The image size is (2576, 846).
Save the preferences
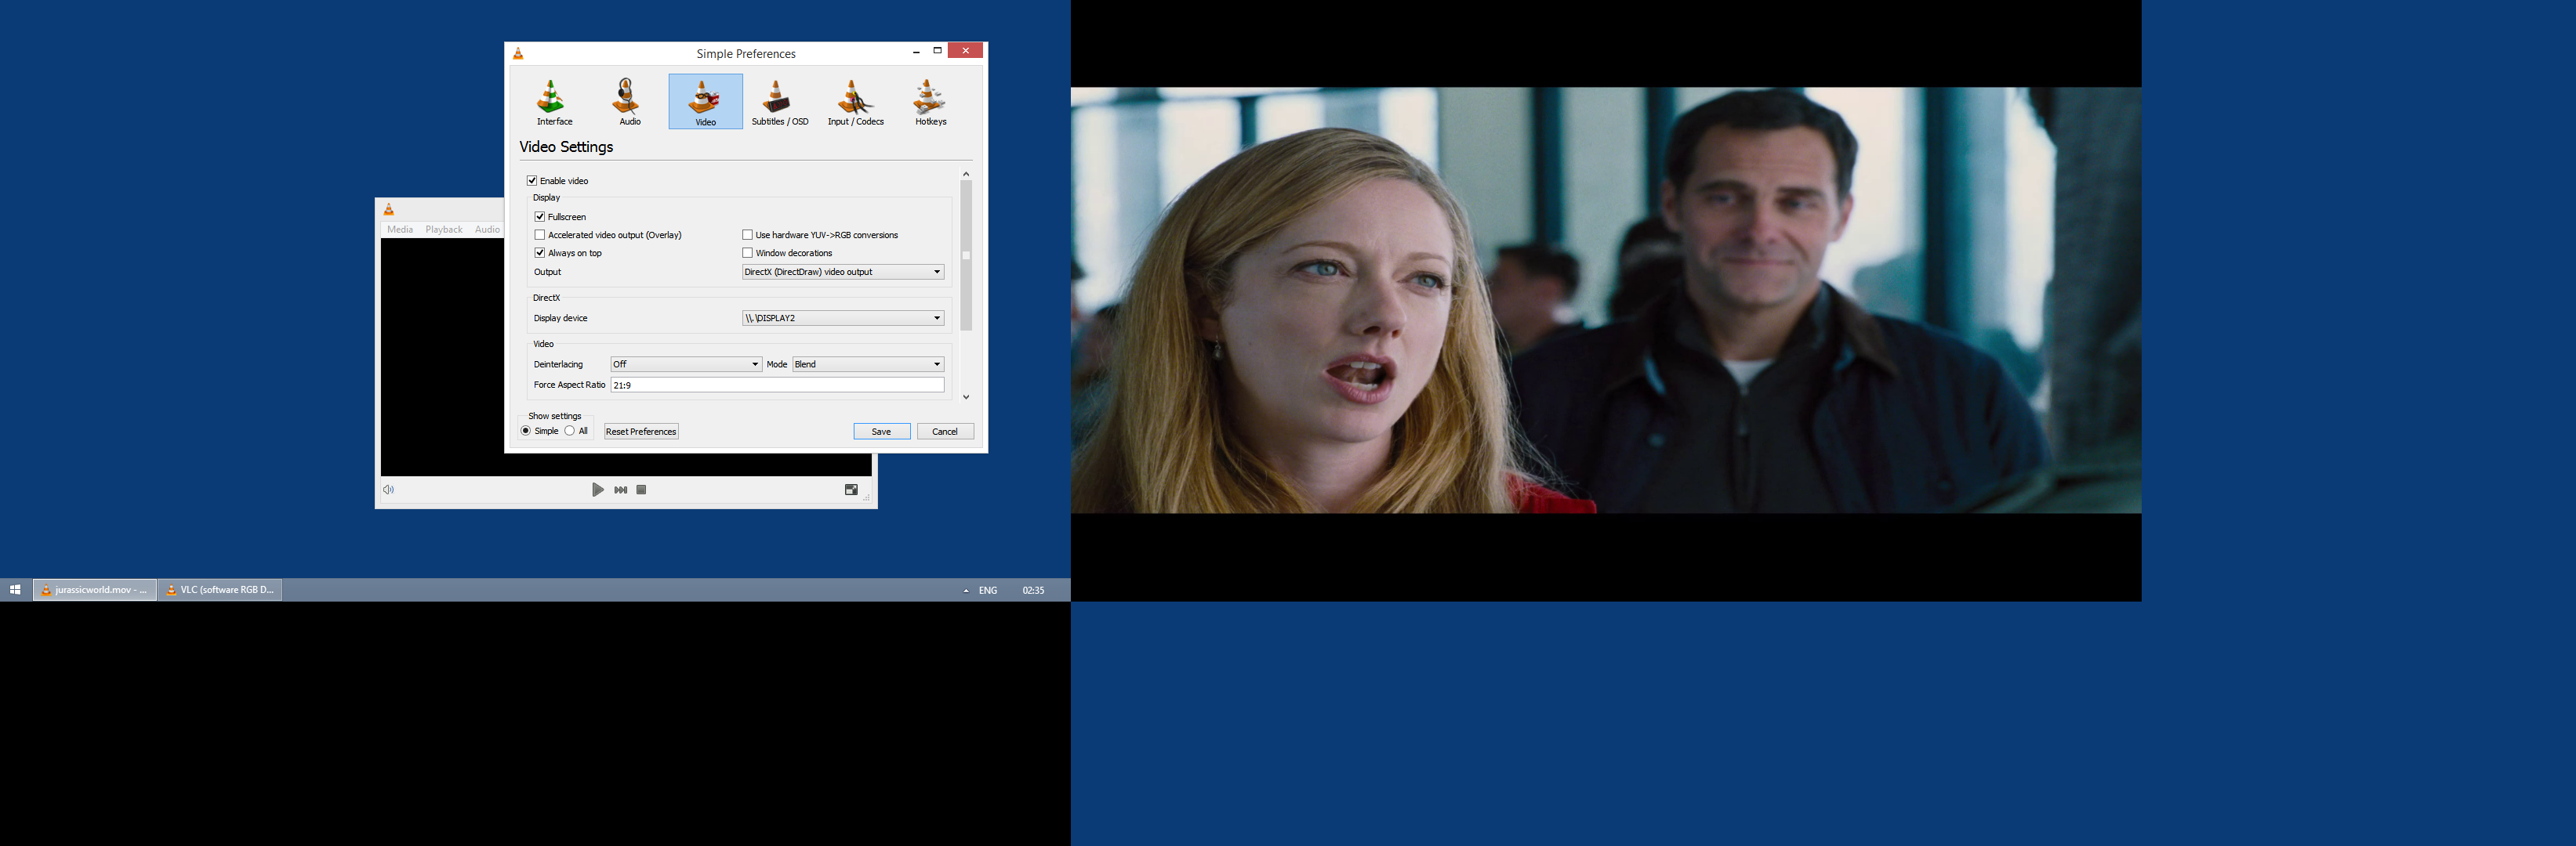tap(881, 432)
